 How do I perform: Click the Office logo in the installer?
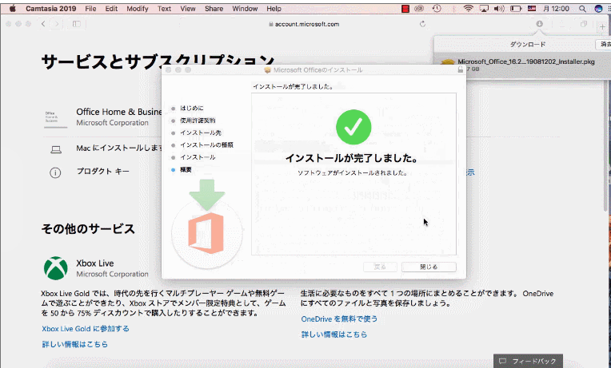[x=206, y=233]
